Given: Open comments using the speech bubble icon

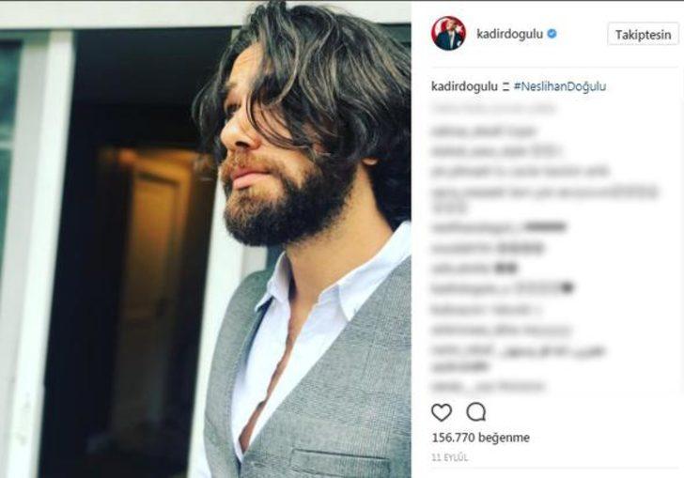Looking at the screenshot, I should [476, 411].
